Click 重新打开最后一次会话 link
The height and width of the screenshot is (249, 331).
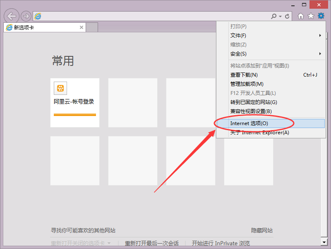[152, 243]
